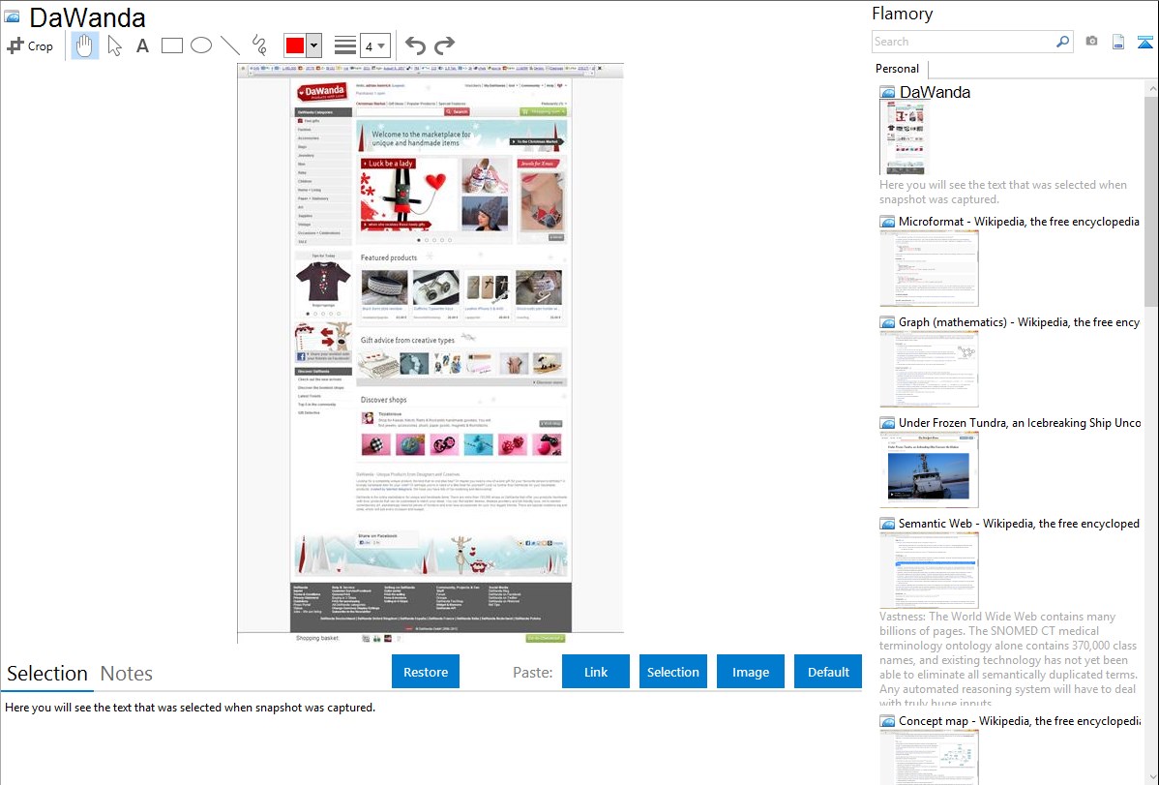1159x785 pixels.
Task: Open the Semantic Web snapshot thumbnail
Action: [x=929, y=570]
